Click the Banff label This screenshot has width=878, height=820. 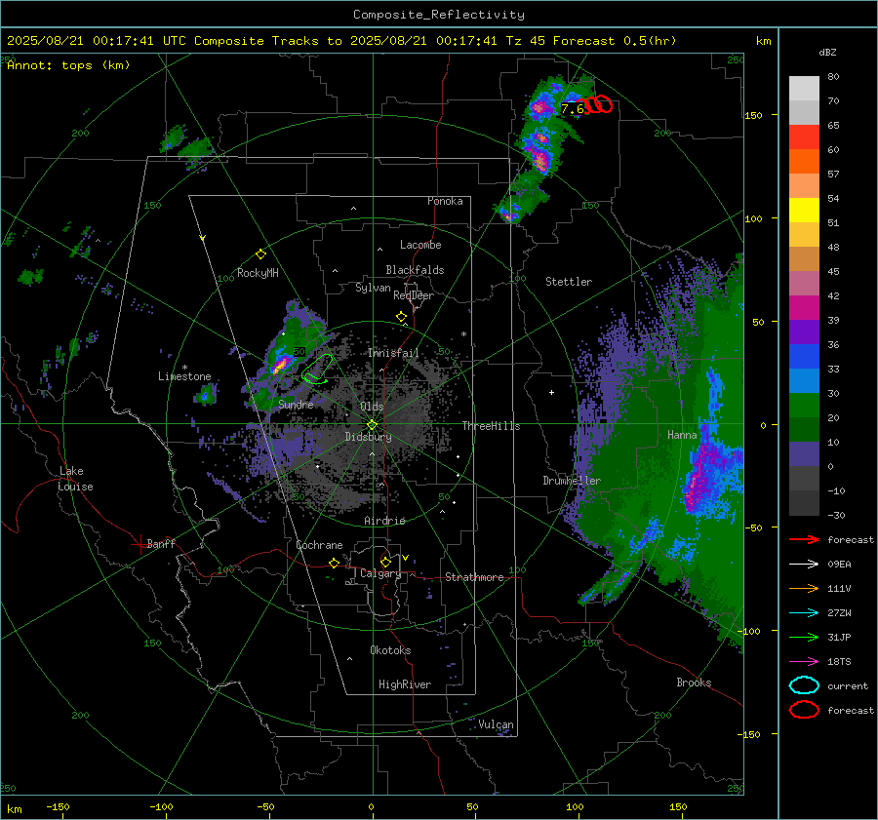coord(161,544)
